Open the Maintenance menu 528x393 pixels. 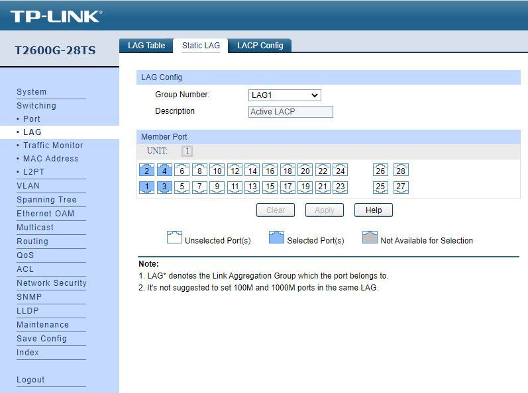click(43, 325)
